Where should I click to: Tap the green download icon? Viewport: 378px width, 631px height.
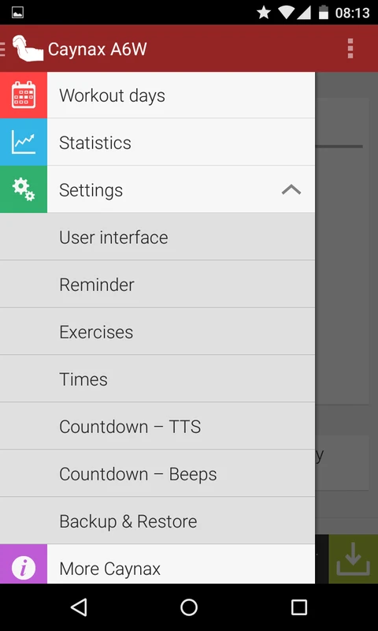tap(353, 559)
